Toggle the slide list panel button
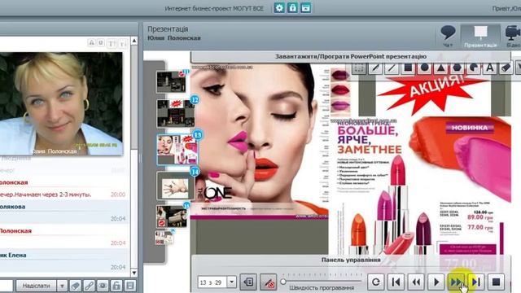The height and width of the screenshot is (293, 521). [248, 282]
